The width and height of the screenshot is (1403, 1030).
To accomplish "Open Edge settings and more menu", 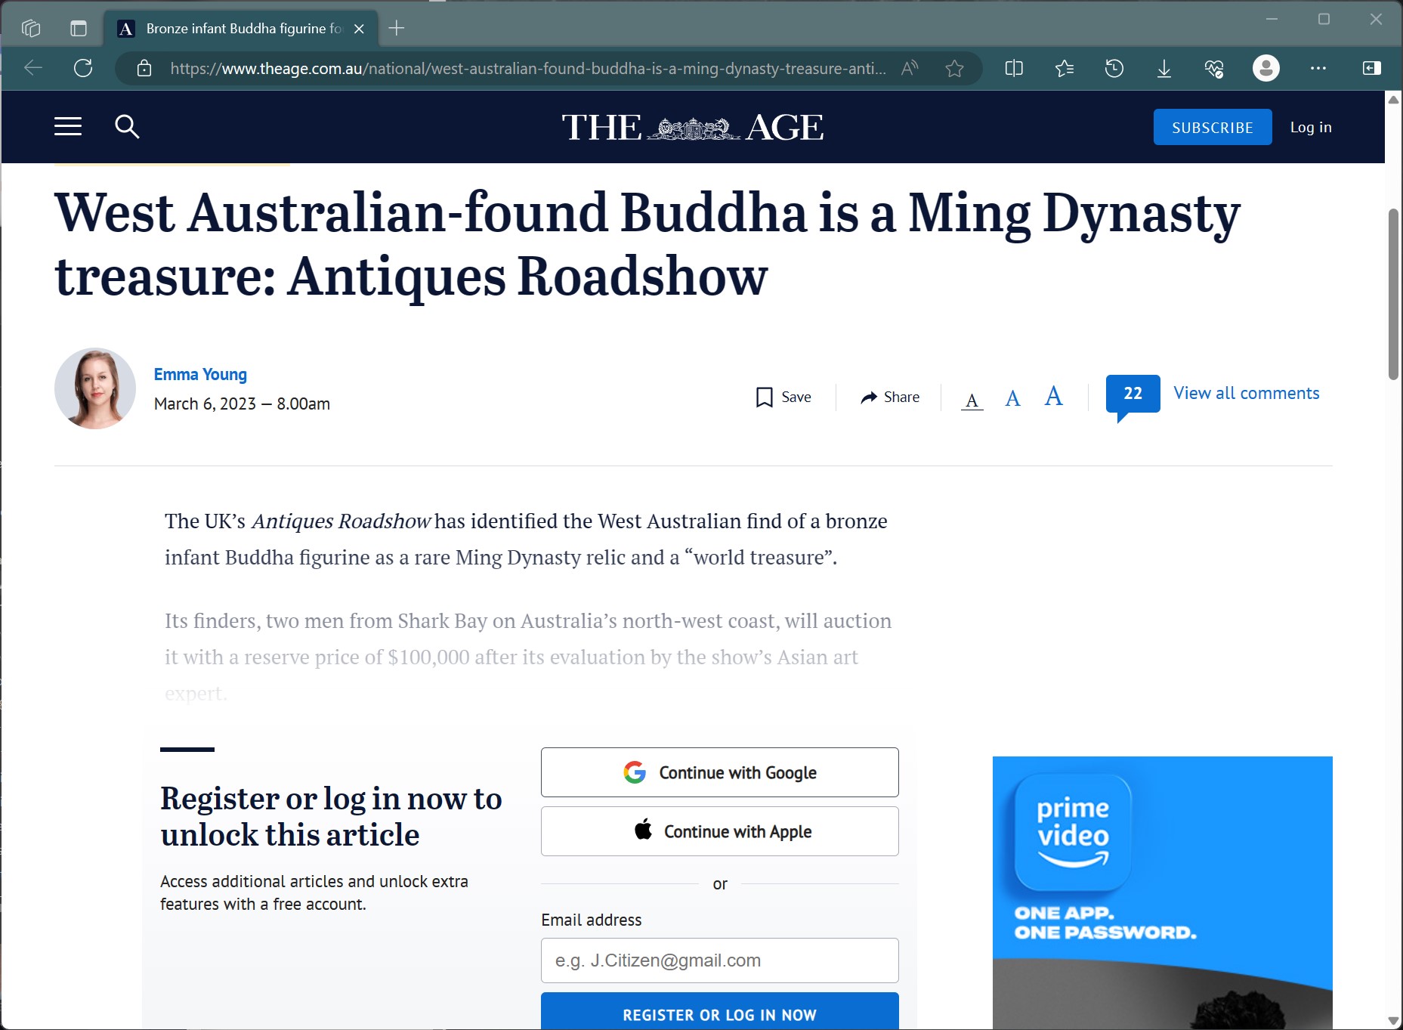I will pos(1318,69).
